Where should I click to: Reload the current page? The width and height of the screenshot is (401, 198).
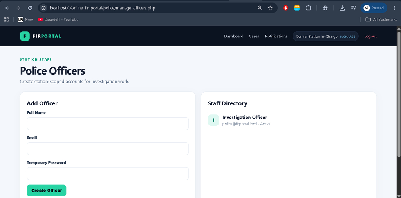30,8
